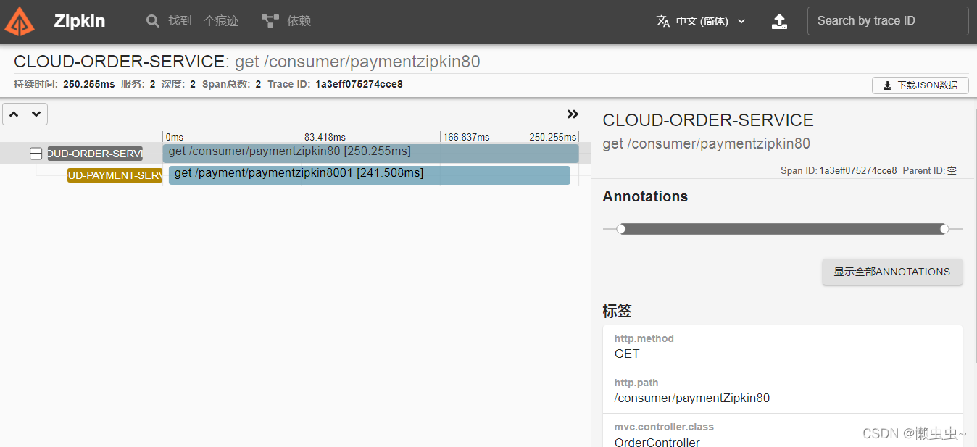This screenshot has width=977, height=447.
Task: Click the left annotation timeline handle
Action: pyautogui.click(x=621, y=229)
